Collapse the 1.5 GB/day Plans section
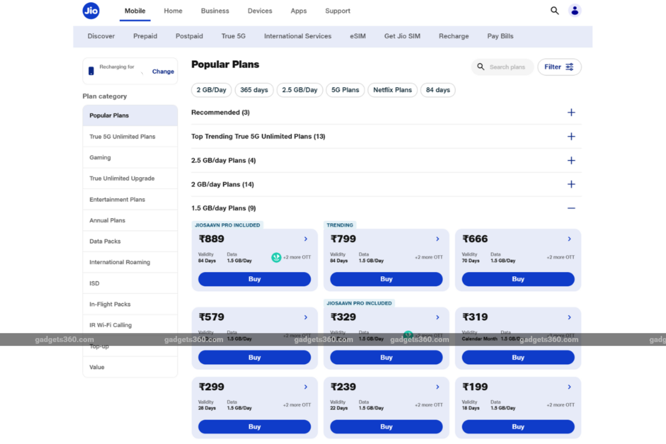Screen dimensions: 666x444 coord(571,208)
